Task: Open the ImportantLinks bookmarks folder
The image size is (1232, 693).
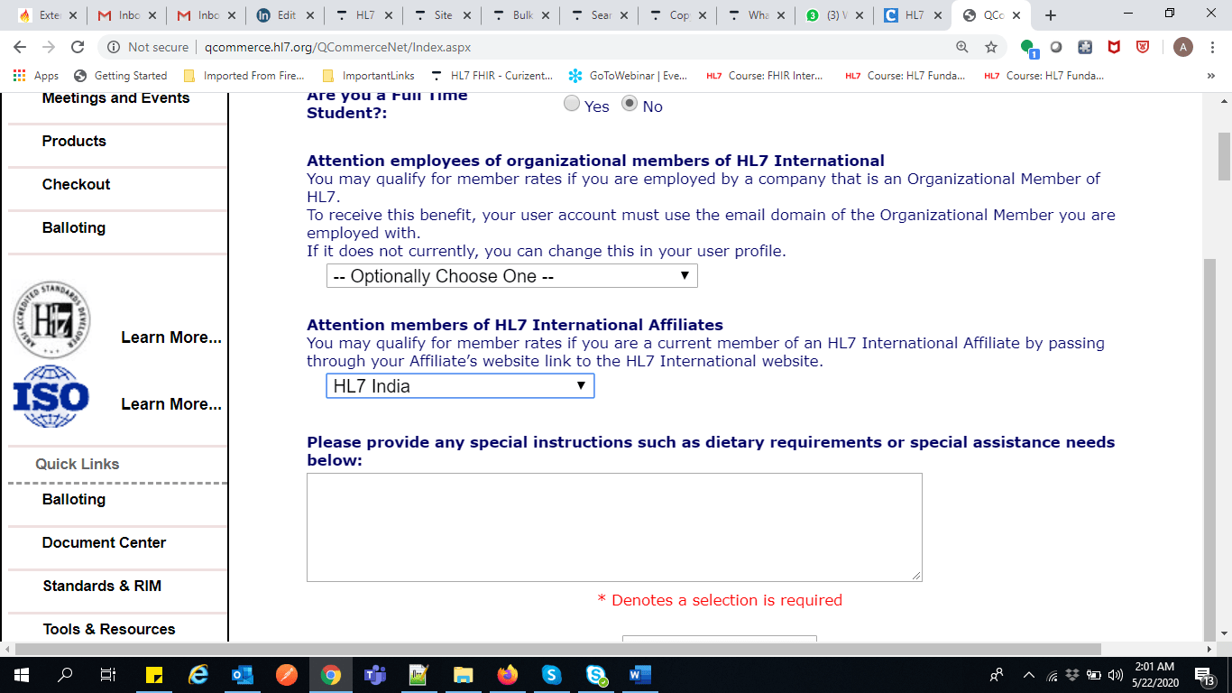Action: (x=368, y=76)
